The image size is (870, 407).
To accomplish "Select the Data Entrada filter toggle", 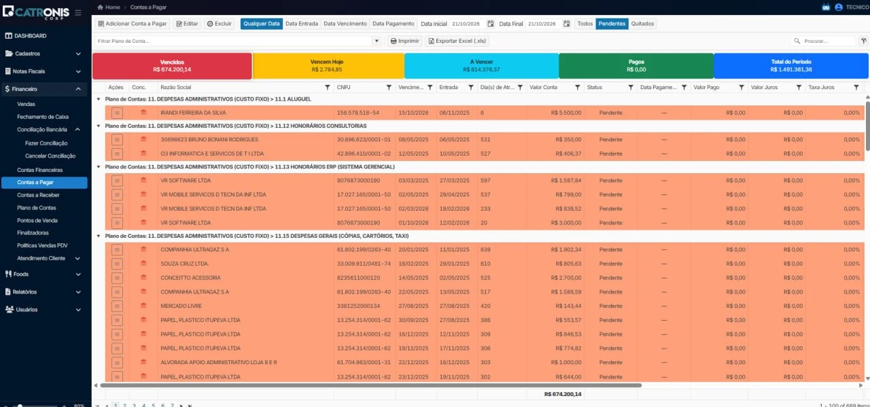I will point(302,24).
